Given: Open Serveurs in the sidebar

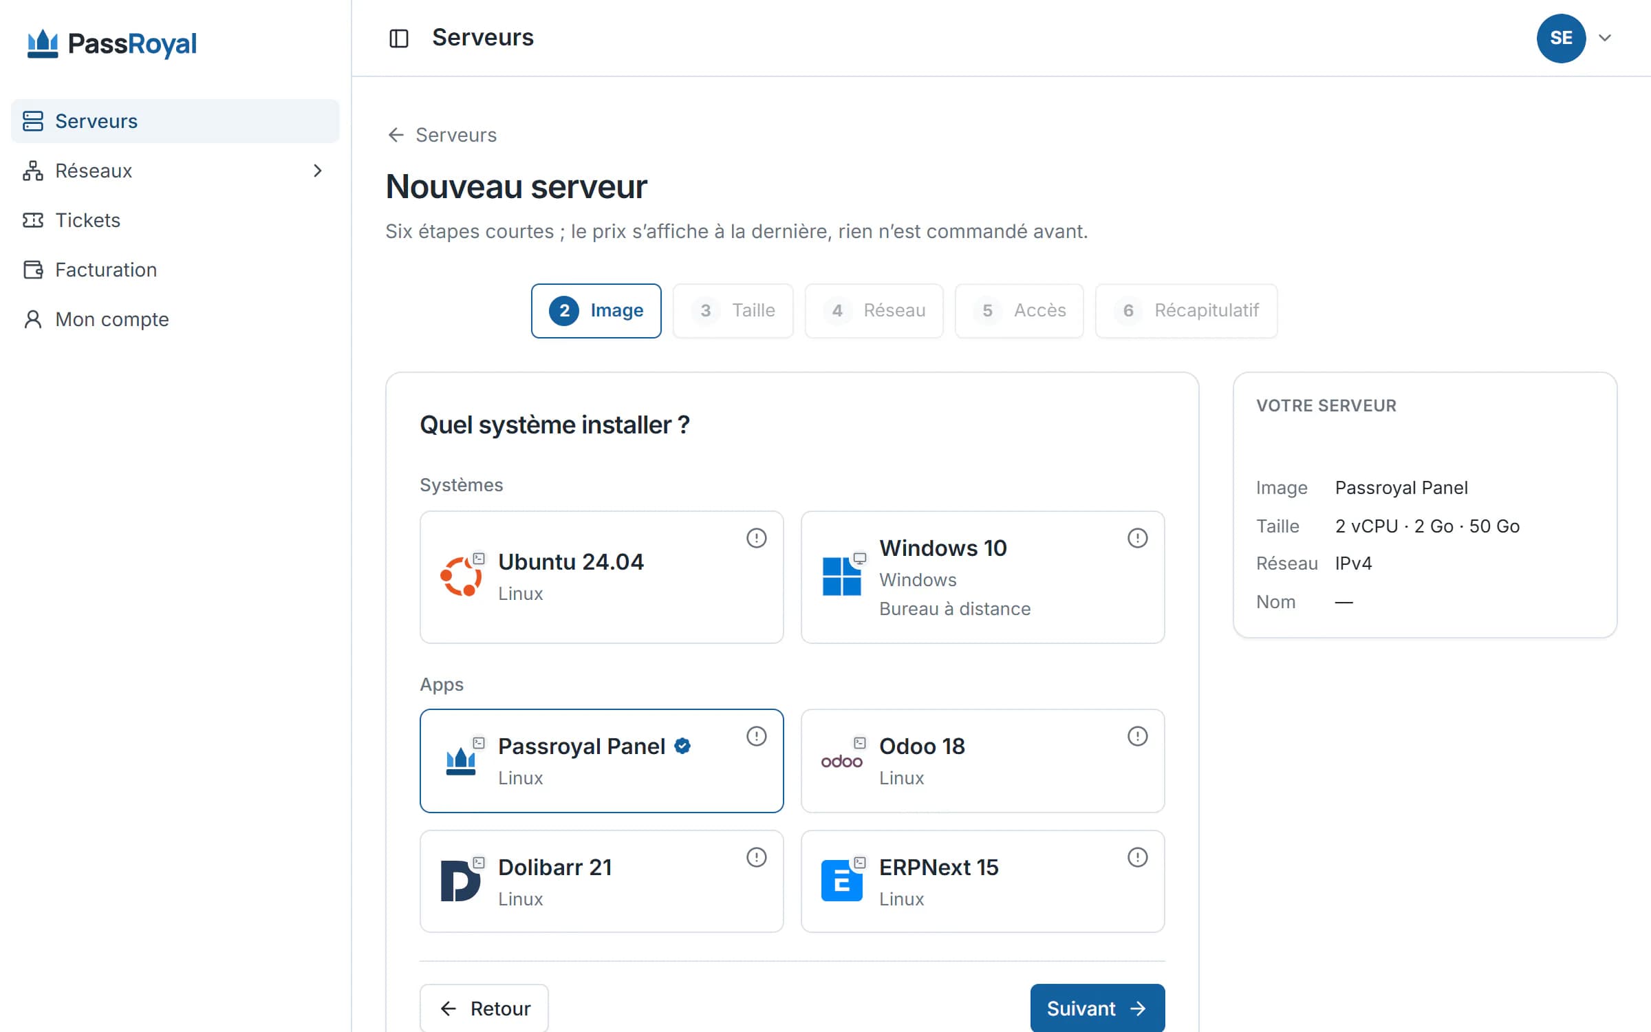Looking at the screenshot, I should point(175,121).
